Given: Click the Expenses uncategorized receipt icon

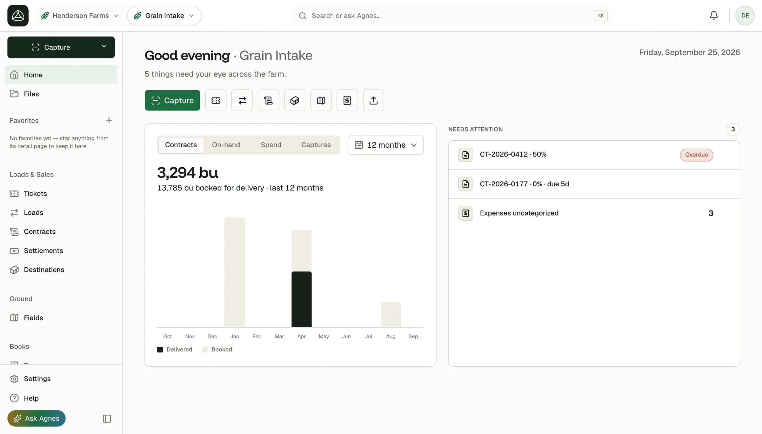Looking at the screenshot, I should [x=465, y=213].
